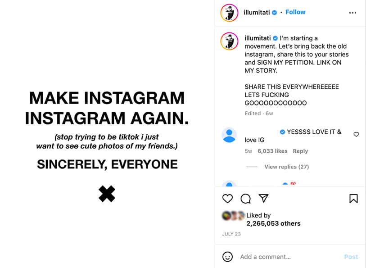Save the post using the bookmark icon
Viewport: 366px width, 268px height.
tap(354, 198)
